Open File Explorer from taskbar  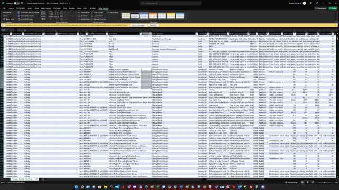coord(105,187)
